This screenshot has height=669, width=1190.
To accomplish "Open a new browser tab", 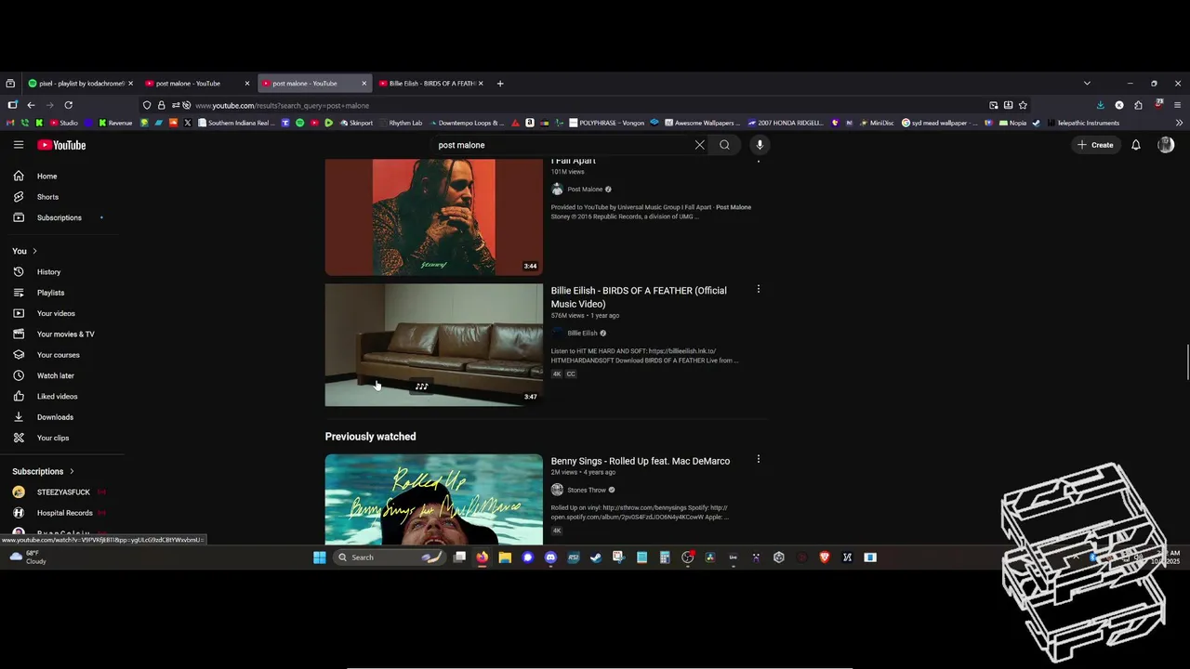I will [500, 84].
